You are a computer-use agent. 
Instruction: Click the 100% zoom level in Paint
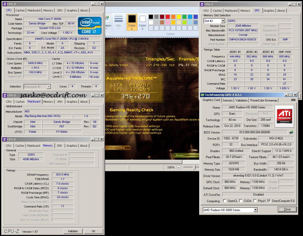pyautogui.click(x=171, y=167)
